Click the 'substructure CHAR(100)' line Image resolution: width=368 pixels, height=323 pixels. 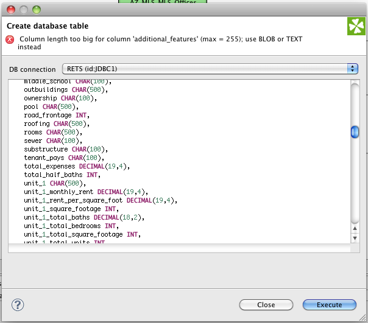pos(66,149)
